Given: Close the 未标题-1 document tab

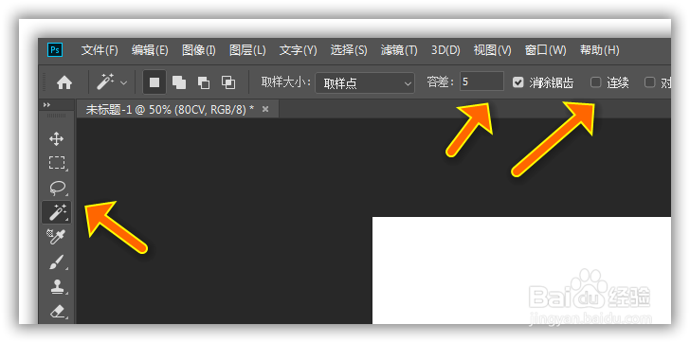Looking at the screenshot, I should (265, 109).
